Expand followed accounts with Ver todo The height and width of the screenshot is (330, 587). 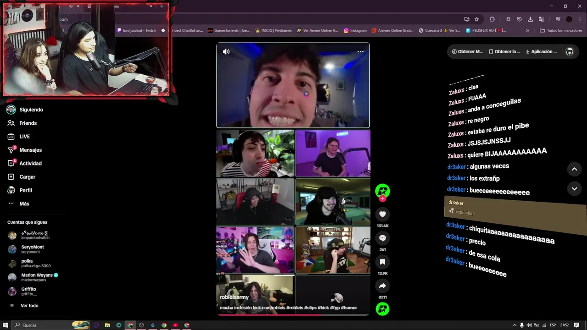(x=24, y=306)
